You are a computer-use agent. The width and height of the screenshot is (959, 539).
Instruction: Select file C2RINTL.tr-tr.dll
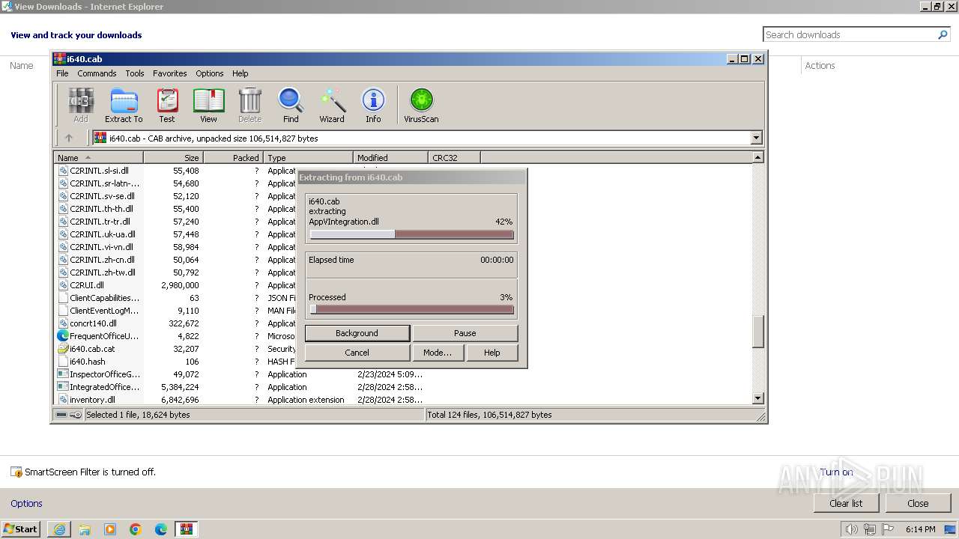[x=100, y=222]
